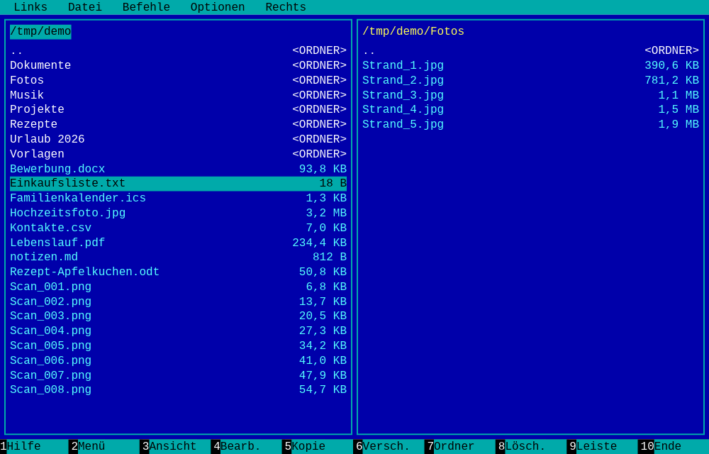Click the 5 Kopie function key button
This screenshot has height=454, width=709.
click(318, 446)
